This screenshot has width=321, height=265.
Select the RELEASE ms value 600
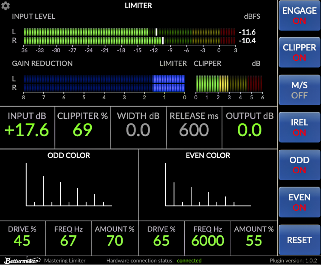click(x=194, y=130)
